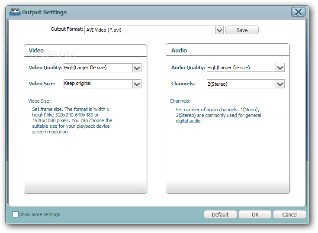This screenshot has width=318, height=233.
Task: Click the Output Settings title text
Action: (44, 13)
